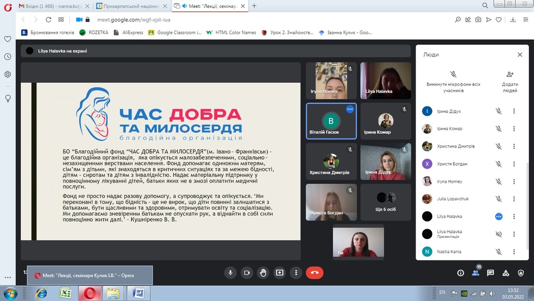Click the people icon with 15 badge
The height and width of the screenshot is (301, 534).
tap(475, 273)
